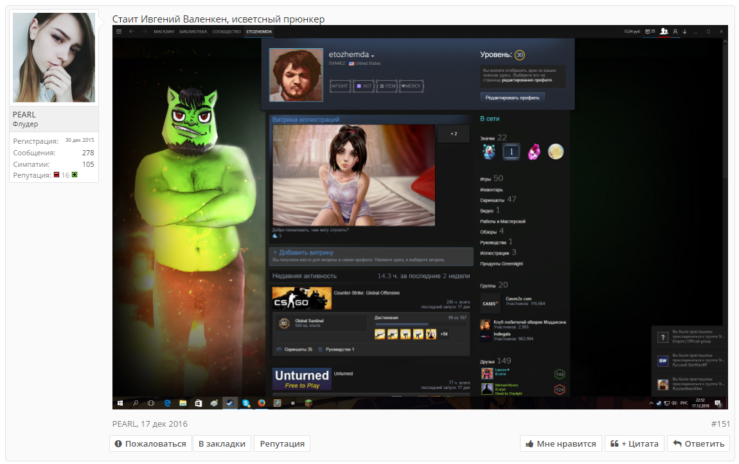Click the red minus reputation icon
Image resolution: width=739 pixels, height=464 pixels.
[57, 175]
